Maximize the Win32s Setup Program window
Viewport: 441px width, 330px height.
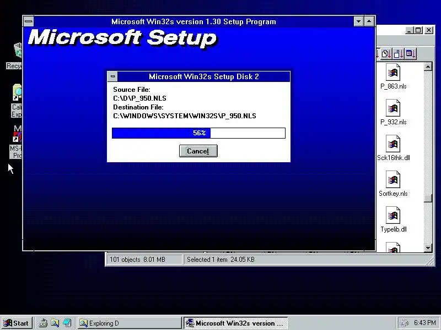point(369,21)
